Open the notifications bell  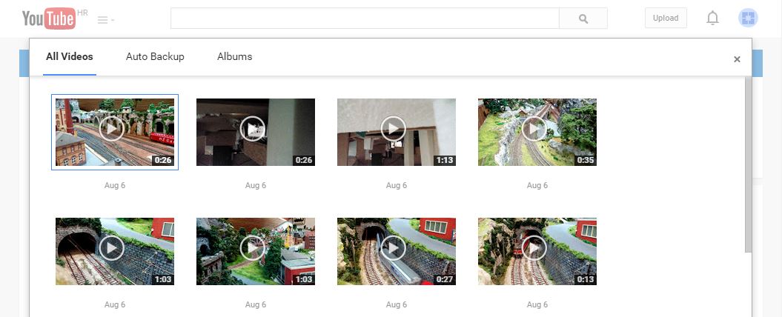coord(712,18)
